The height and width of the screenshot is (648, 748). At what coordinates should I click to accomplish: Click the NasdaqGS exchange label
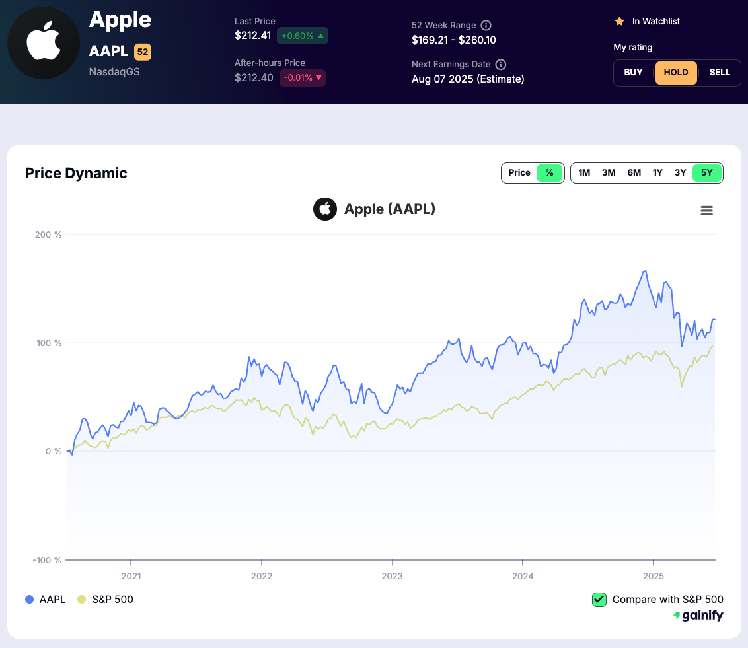(114, 72)
